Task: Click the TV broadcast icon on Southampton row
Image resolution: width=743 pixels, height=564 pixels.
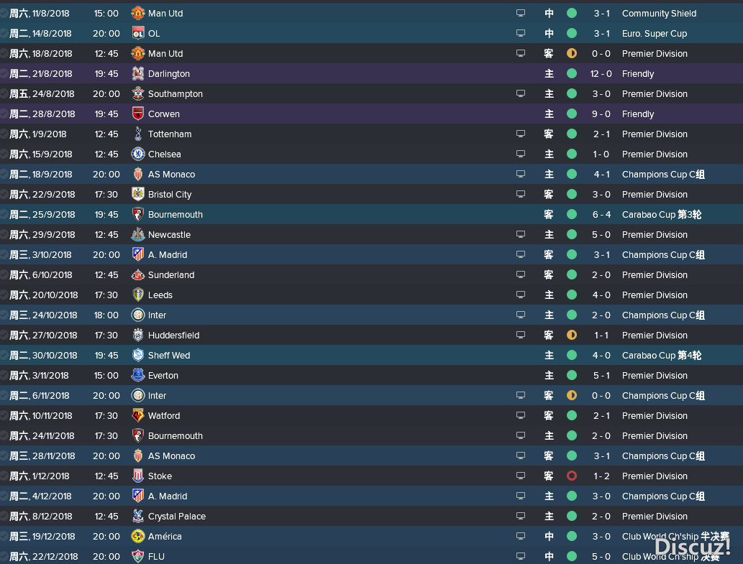Action: (520, 93)
